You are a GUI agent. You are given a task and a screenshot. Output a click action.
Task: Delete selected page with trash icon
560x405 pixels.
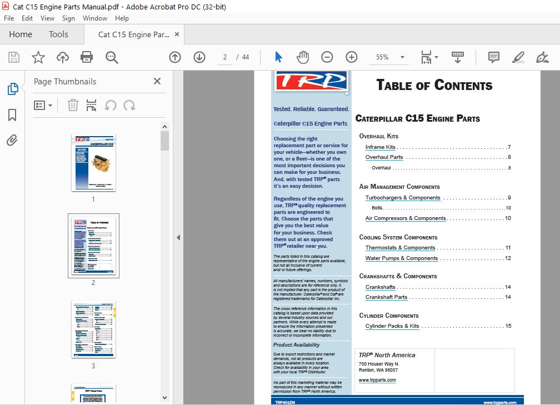[x=73, y=106]
